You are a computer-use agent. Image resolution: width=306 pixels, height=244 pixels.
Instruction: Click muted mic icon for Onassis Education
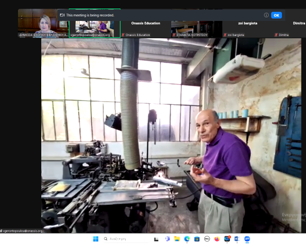pyautogui.click(x=123, y=35)
